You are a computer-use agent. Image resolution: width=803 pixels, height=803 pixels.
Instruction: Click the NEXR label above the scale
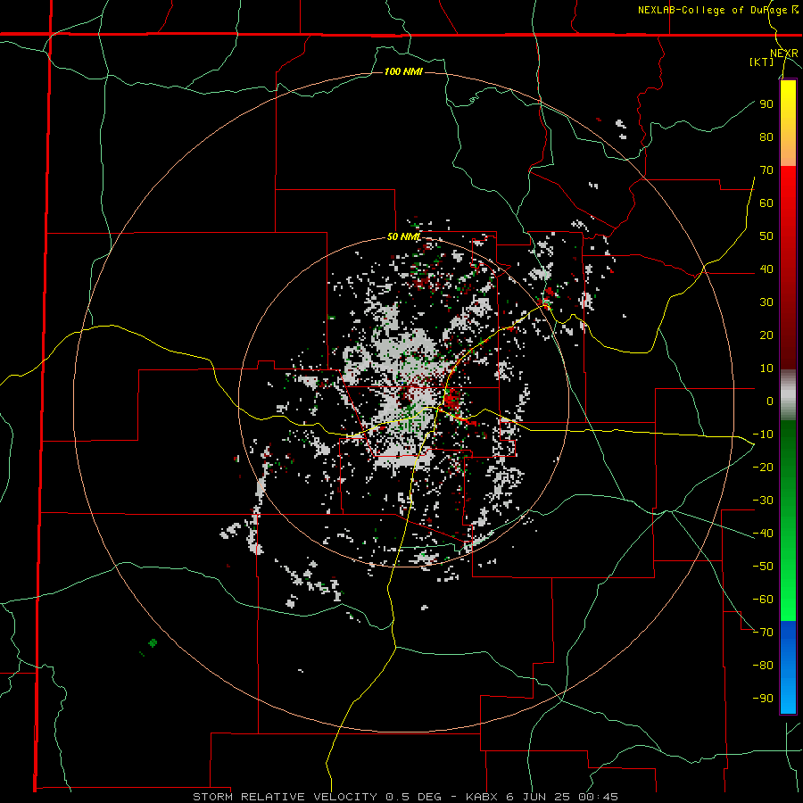pyautogui.click(x=784, y=54)
